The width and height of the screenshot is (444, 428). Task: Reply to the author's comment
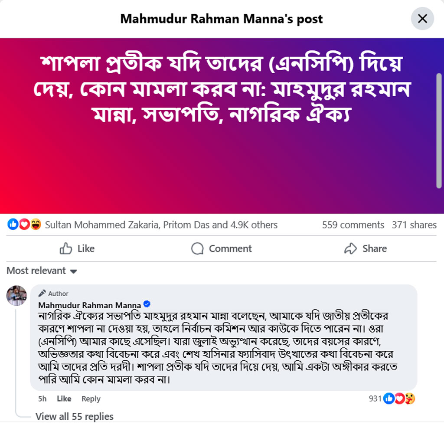(x=91, y=399)
